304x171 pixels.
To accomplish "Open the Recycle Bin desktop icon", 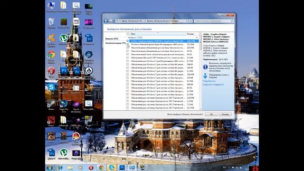I will pyautogui.click(x=51, y=23).
